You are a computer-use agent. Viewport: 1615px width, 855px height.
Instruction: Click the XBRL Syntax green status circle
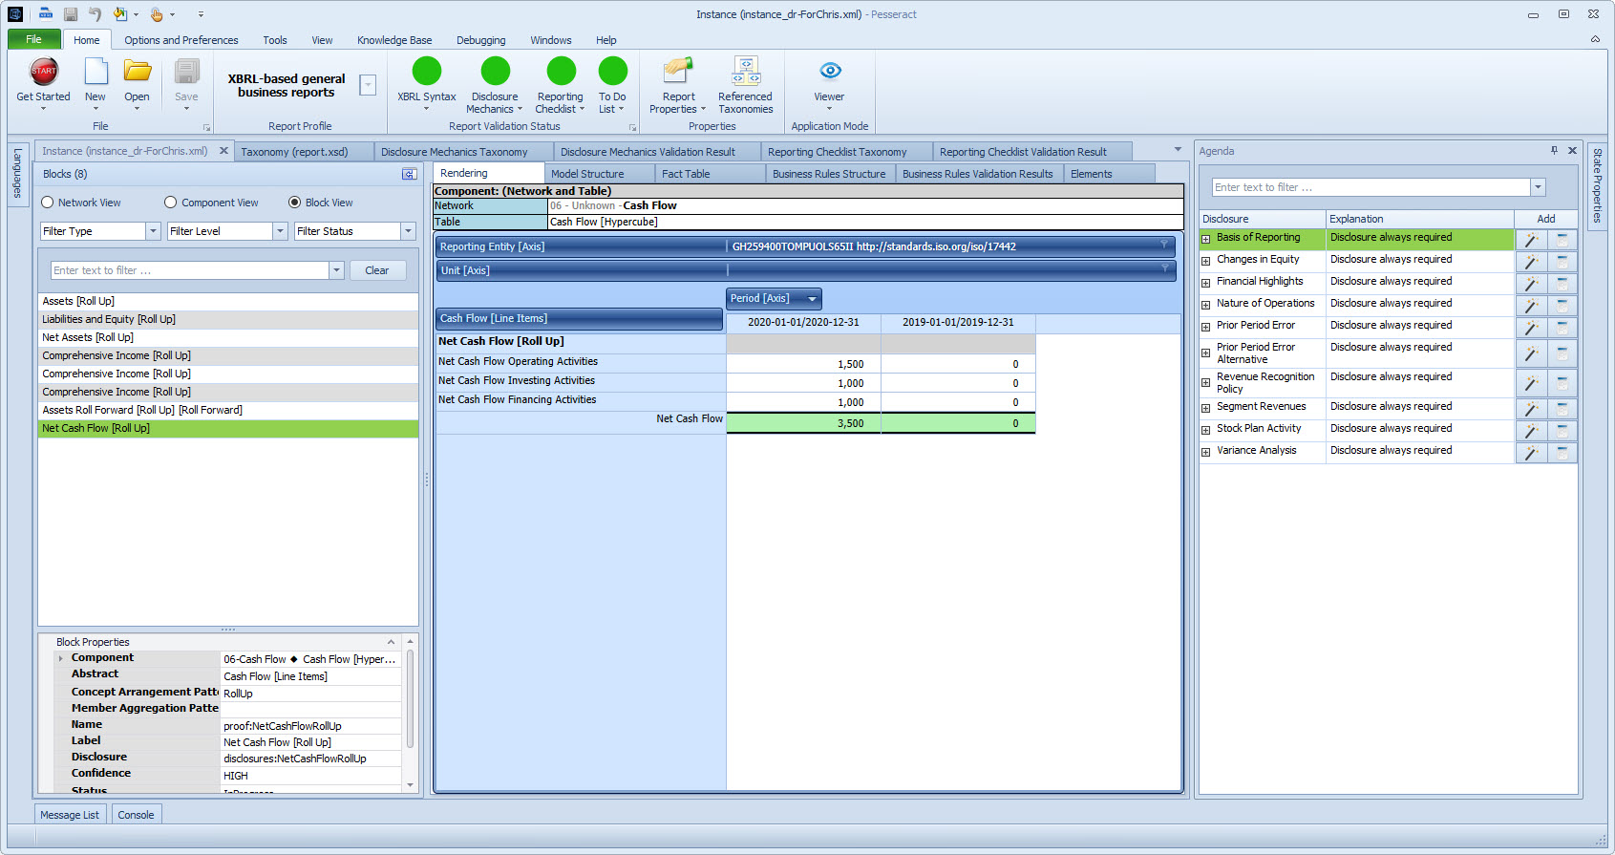pyautogui.click(x=427, y=72)
